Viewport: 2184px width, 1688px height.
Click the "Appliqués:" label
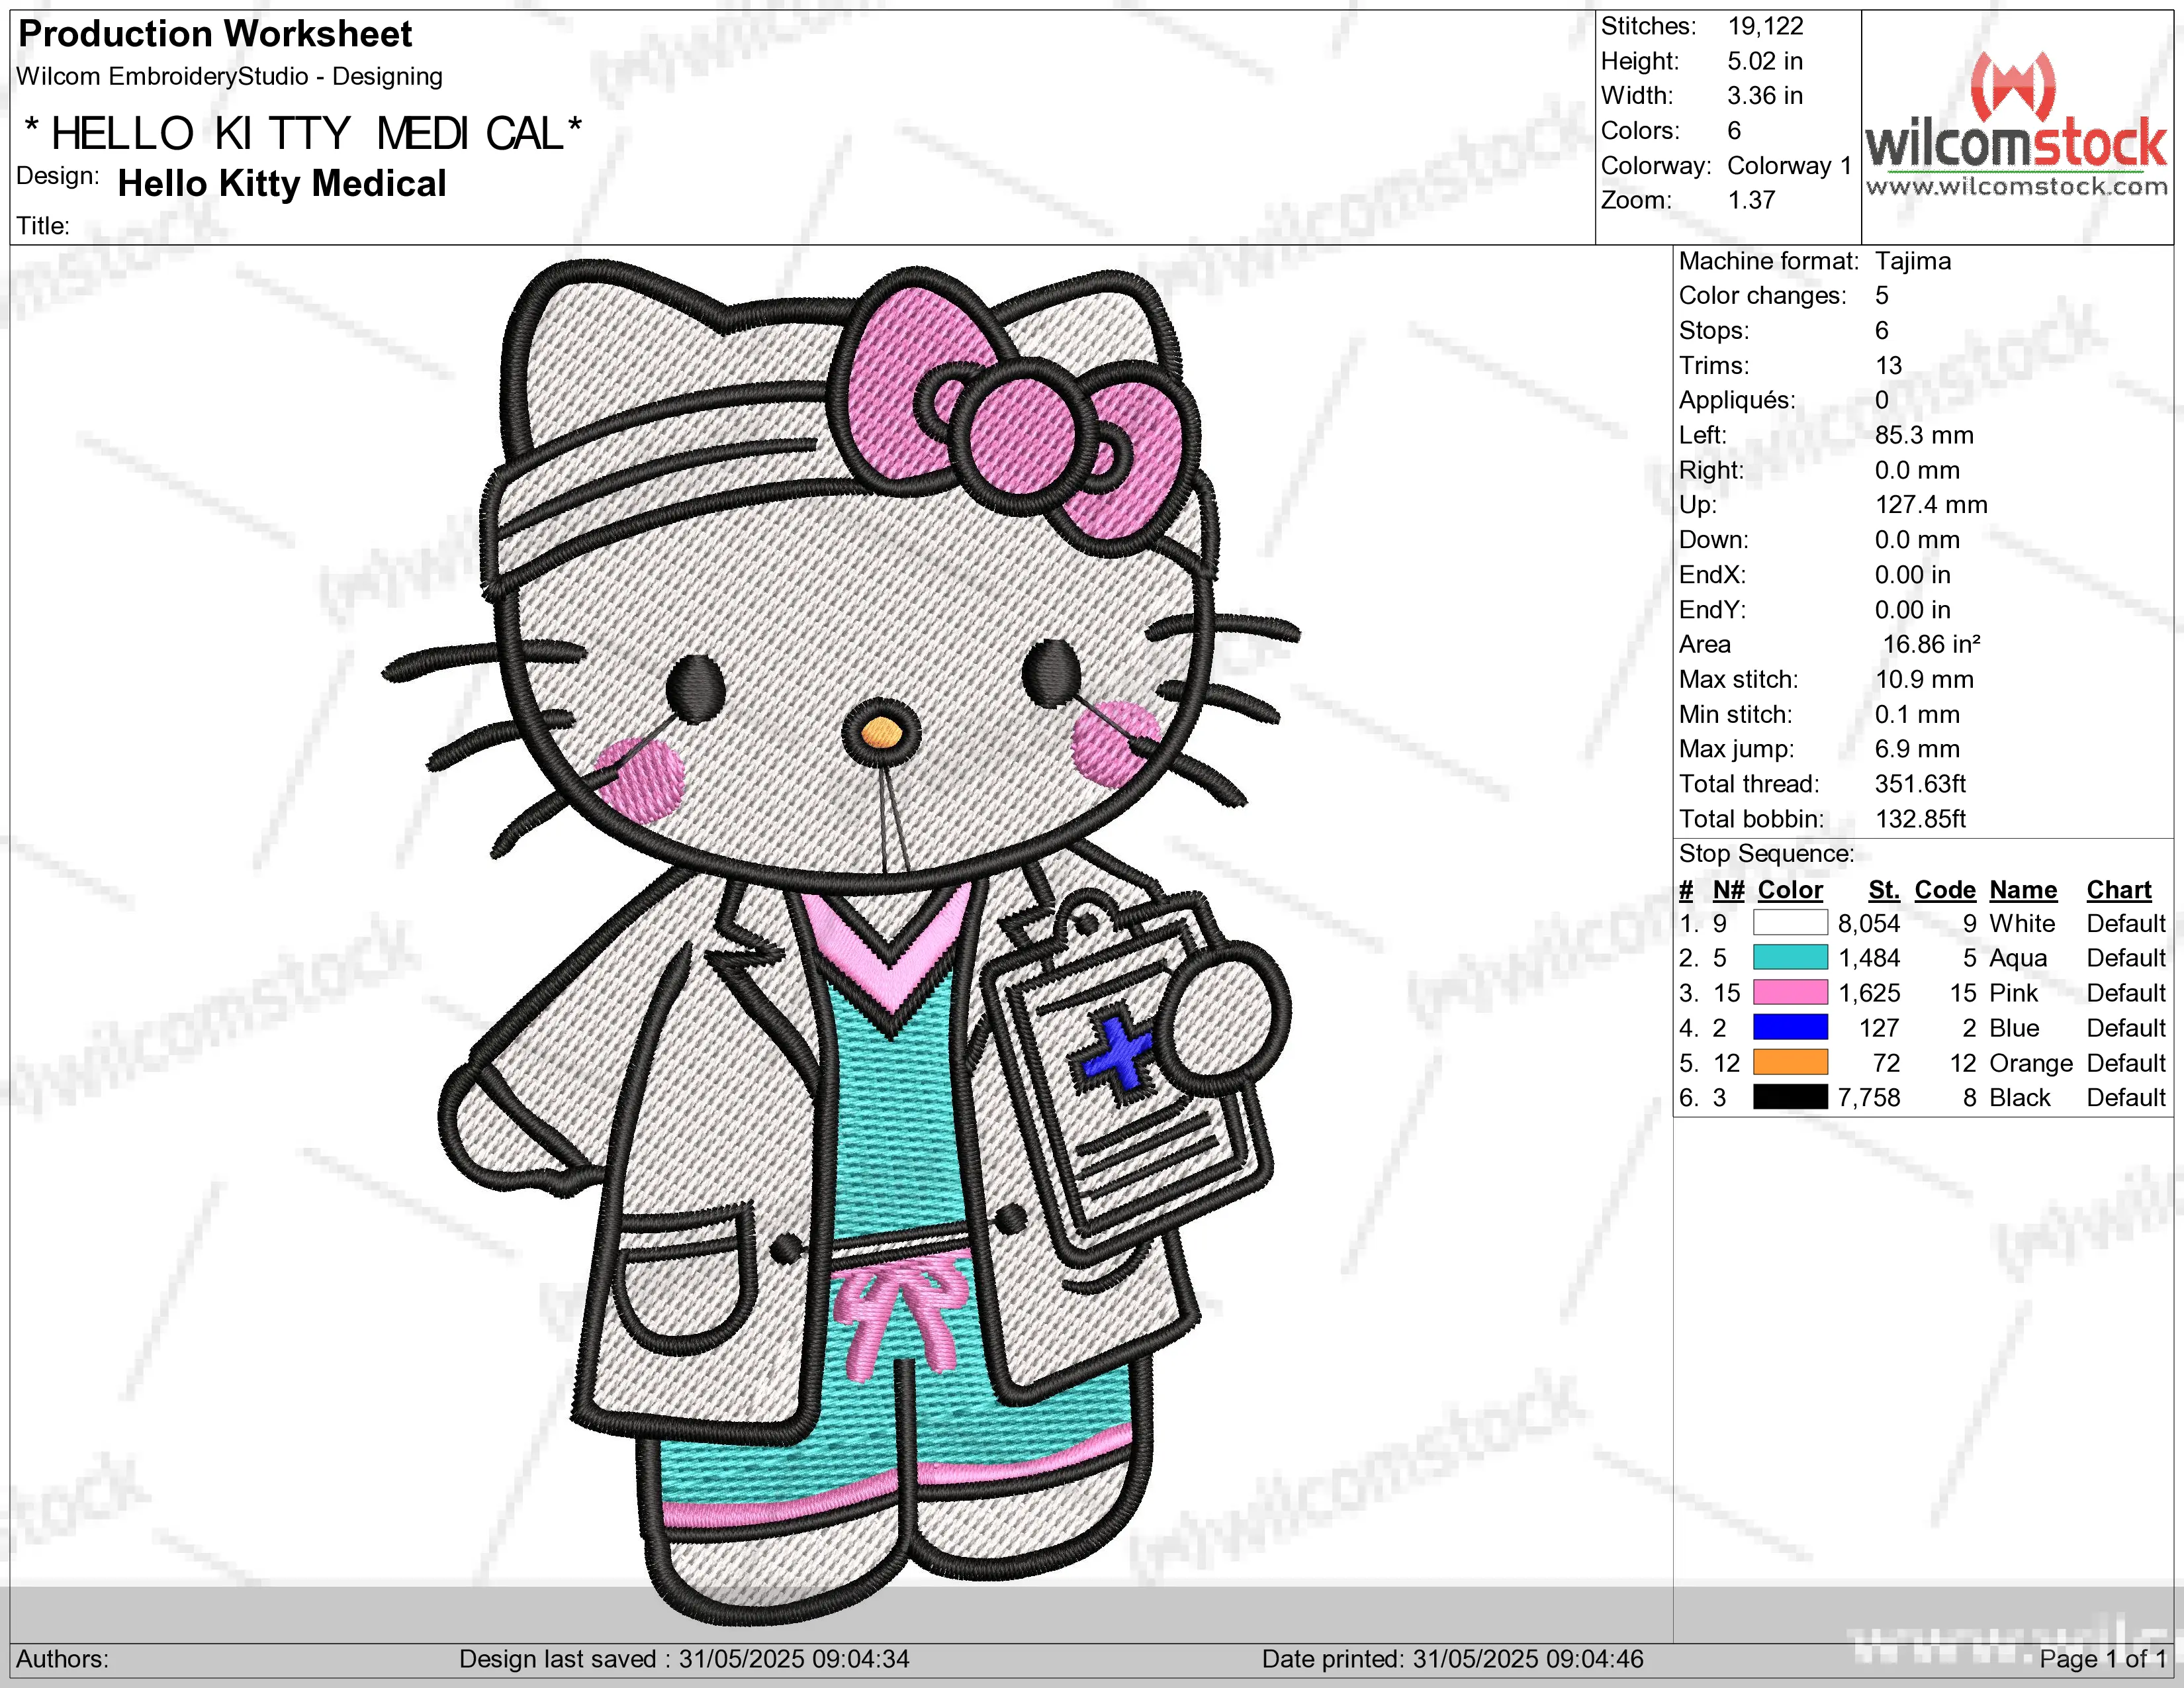click(1737, 401)
